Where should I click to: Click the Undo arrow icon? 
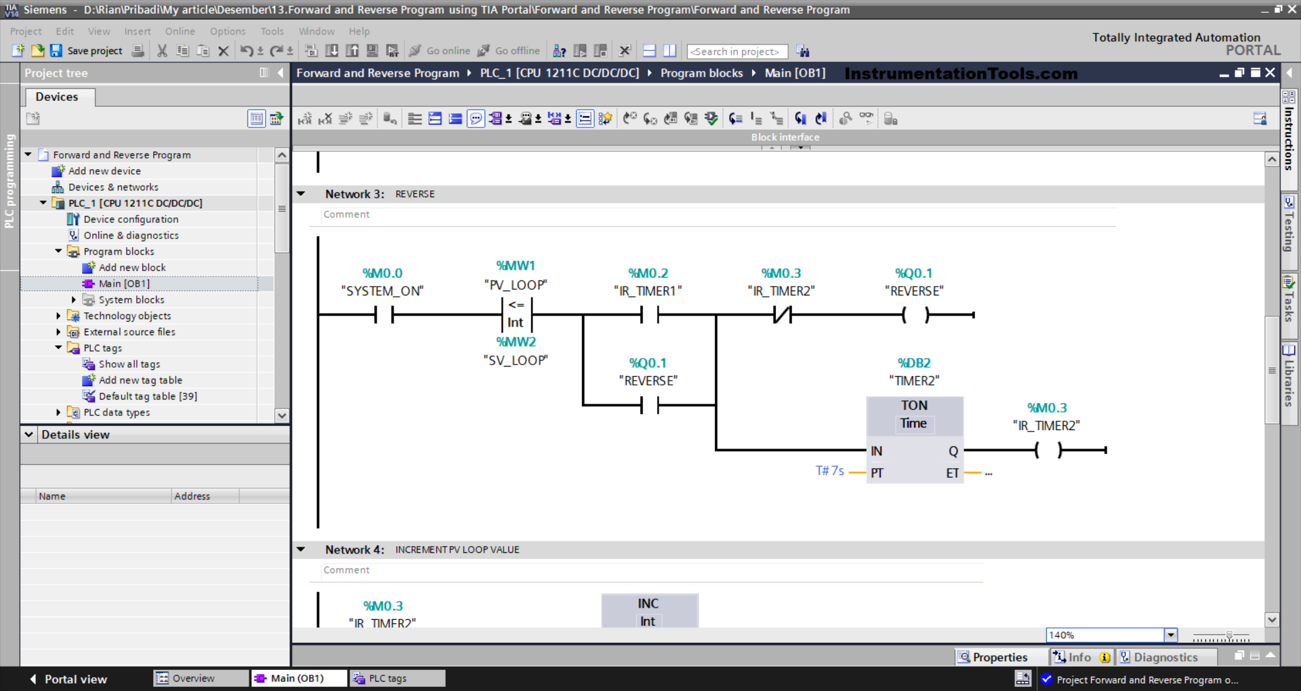coord(247,51)
